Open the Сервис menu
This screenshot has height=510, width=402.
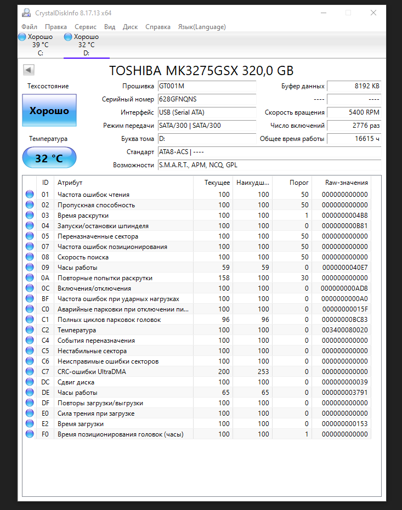(86, 27)
